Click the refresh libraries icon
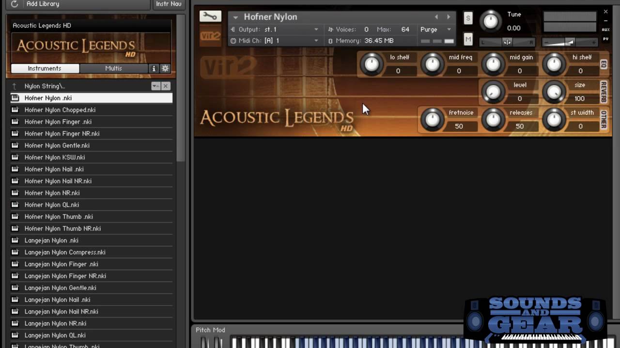The height and width of the screenshot is (348, 620). pos(14,4)
